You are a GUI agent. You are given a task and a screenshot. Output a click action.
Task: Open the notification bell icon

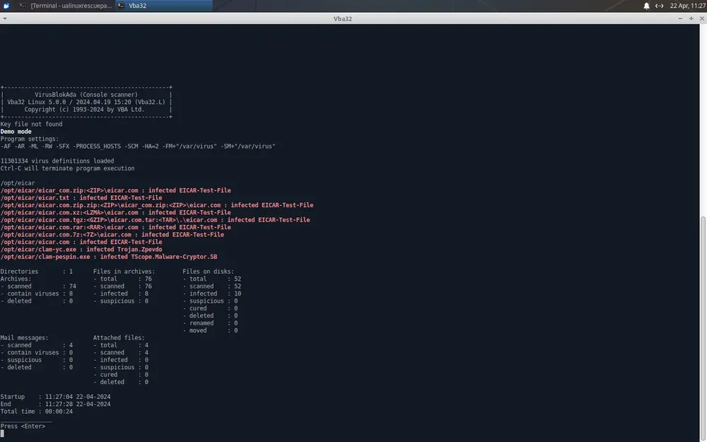(646, 6)
